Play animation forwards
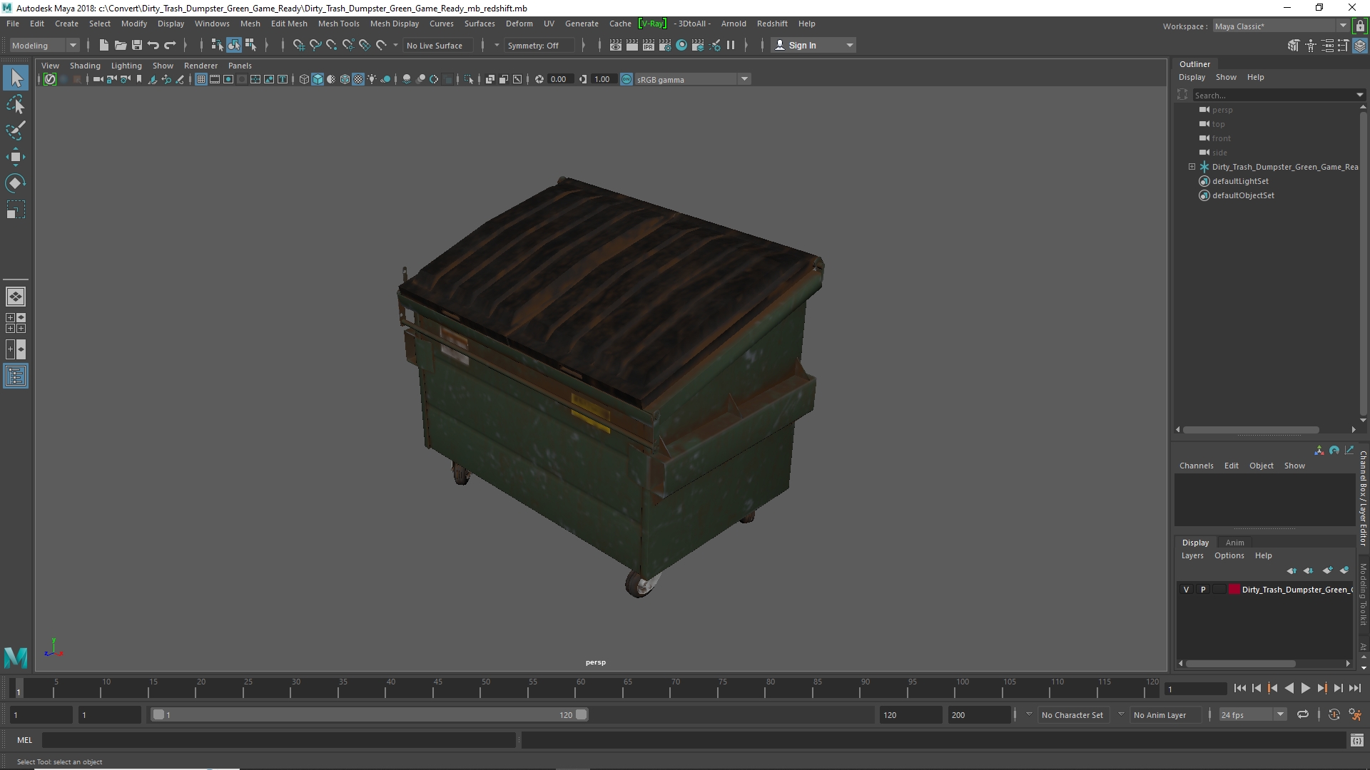1370x770 pixels. pyautogui.click(x=1305, y=688)
